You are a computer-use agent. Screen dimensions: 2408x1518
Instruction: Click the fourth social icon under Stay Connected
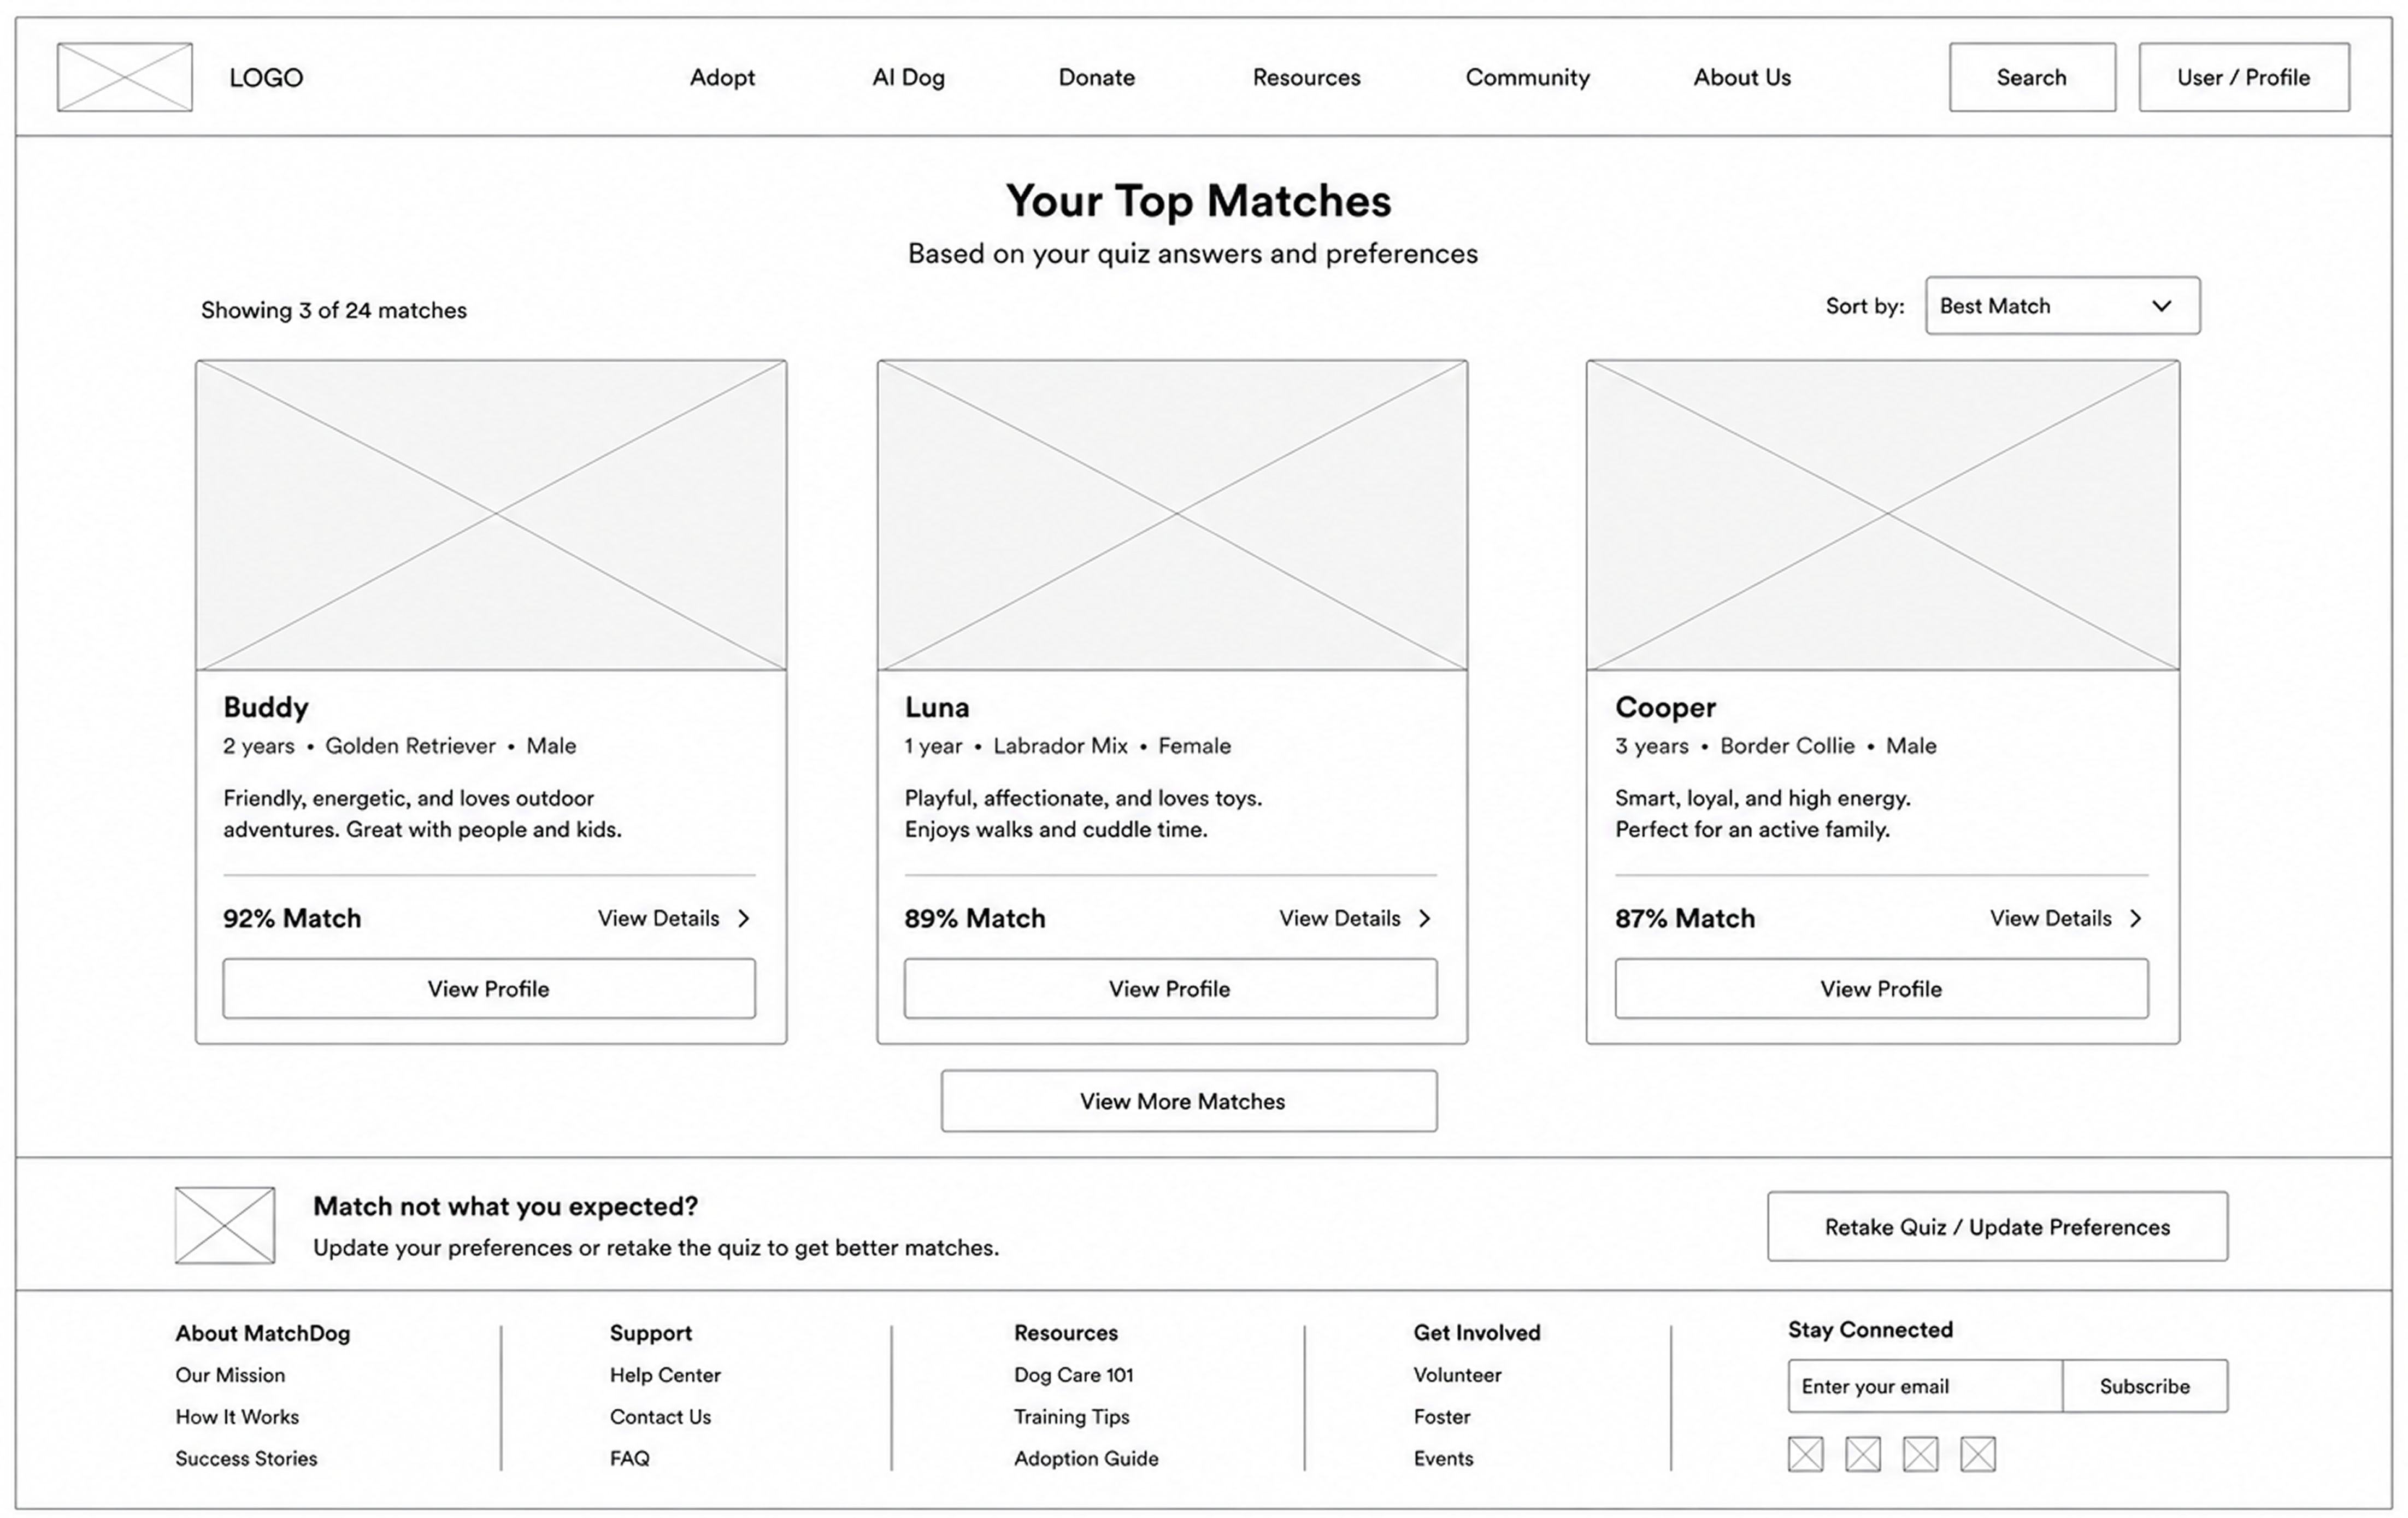(1978, 1454)
